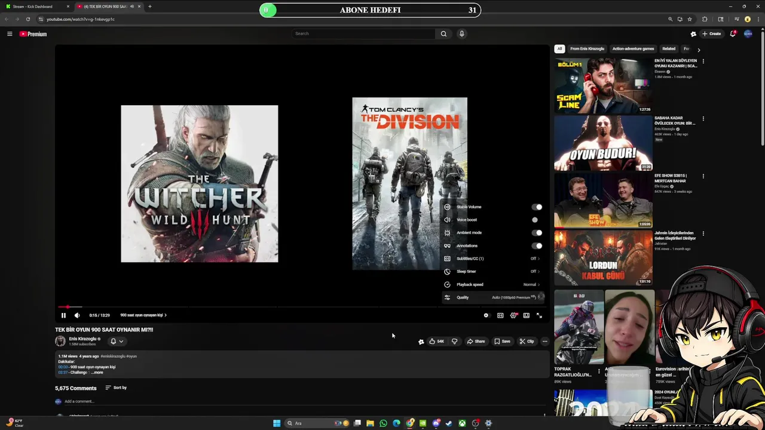This screenshot has height=430, width=765.
Task: Start voice search with microphone icon
Action: click(461, 34)
